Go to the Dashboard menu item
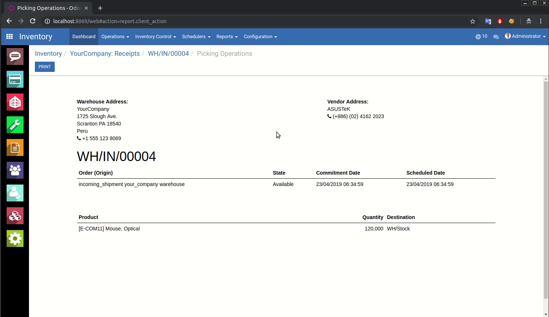The width and height of the screenshot is (549, 317). coord(84,37)
